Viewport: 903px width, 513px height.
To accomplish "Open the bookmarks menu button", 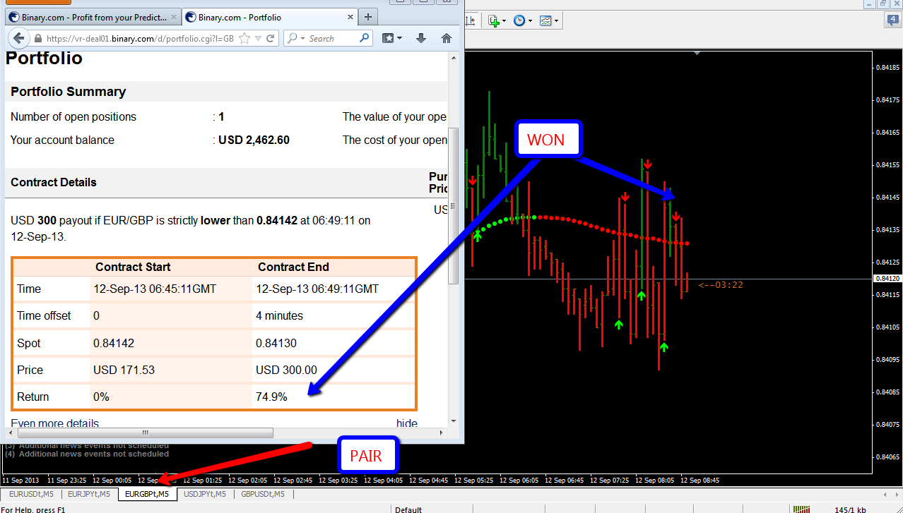I will click(392, 38).
